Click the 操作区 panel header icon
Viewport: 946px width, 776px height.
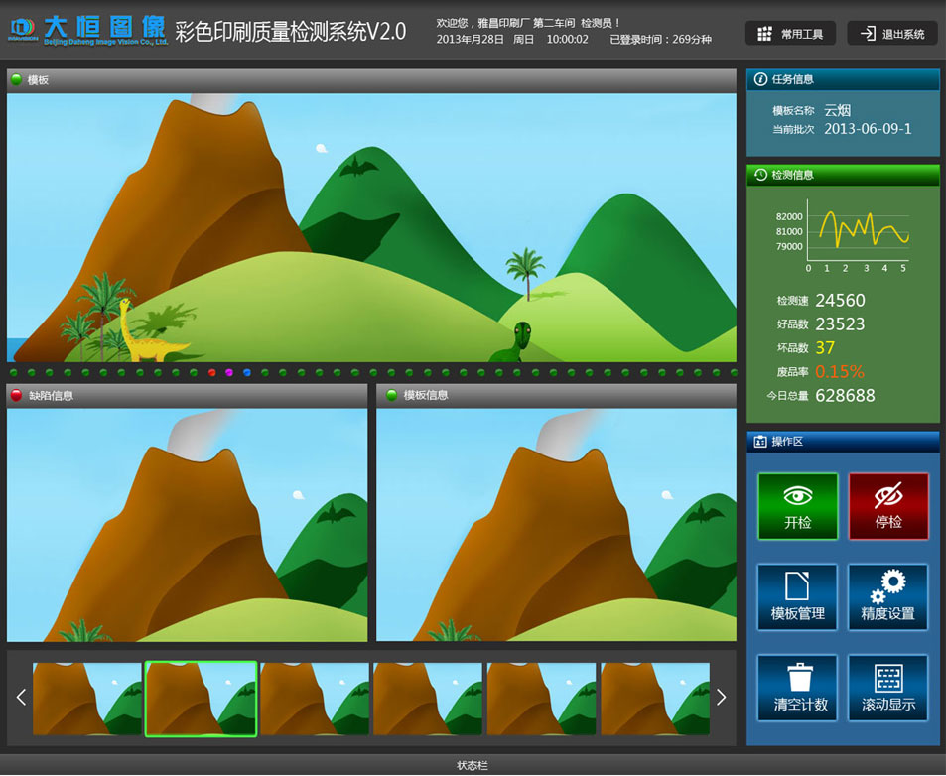point(760,442)
